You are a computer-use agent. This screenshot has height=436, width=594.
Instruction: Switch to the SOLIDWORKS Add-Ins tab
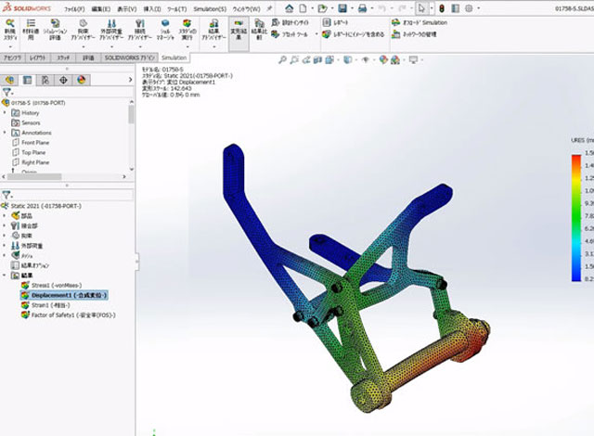click(x=130, y=58)
